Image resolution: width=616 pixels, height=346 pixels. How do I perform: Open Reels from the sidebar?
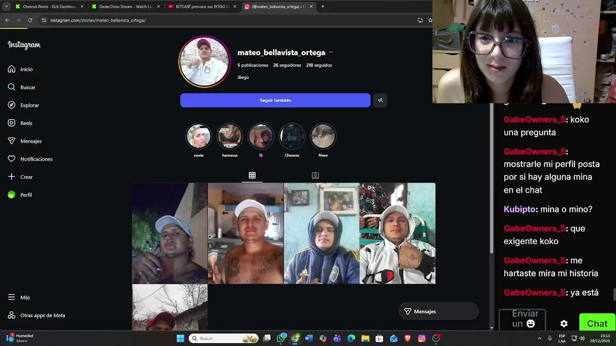(x=20, y=123)
